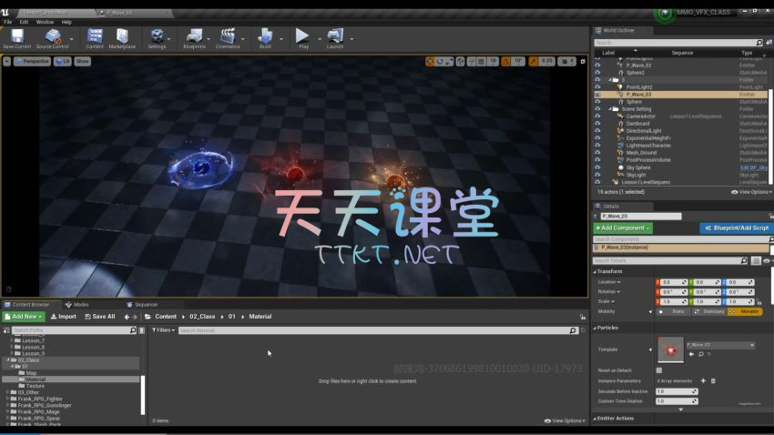Hide the Sky Sphere actor via eye icon
Screen dimensions: 774x435
pos(597,167)
